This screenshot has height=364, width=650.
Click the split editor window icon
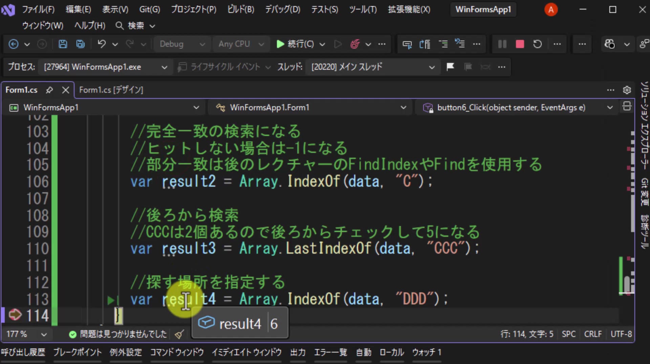627,106
